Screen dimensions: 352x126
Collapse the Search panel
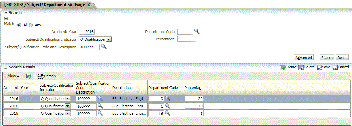click(6, 13)
